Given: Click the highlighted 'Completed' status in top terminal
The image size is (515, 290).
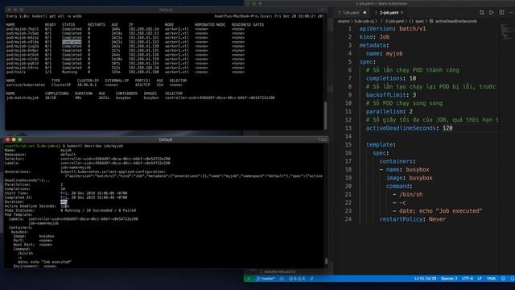Looking at the screenshot, I should pyautogui.click(x=72, y=42).
